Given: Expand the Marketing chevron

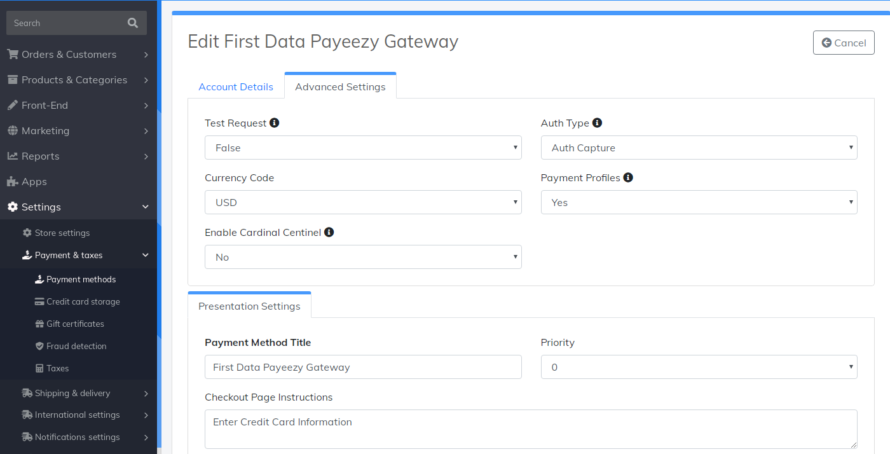Looking at the screenshot, I should tap(146, 131).
